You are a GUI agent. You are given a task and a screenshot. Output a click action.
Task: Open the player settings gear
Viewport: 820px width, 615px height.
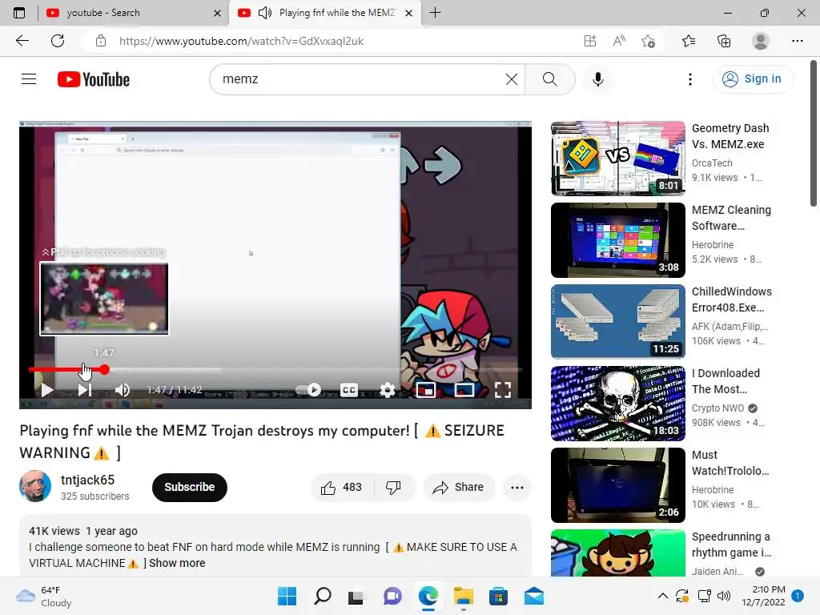pyautogui.click(x=388, y=390)
